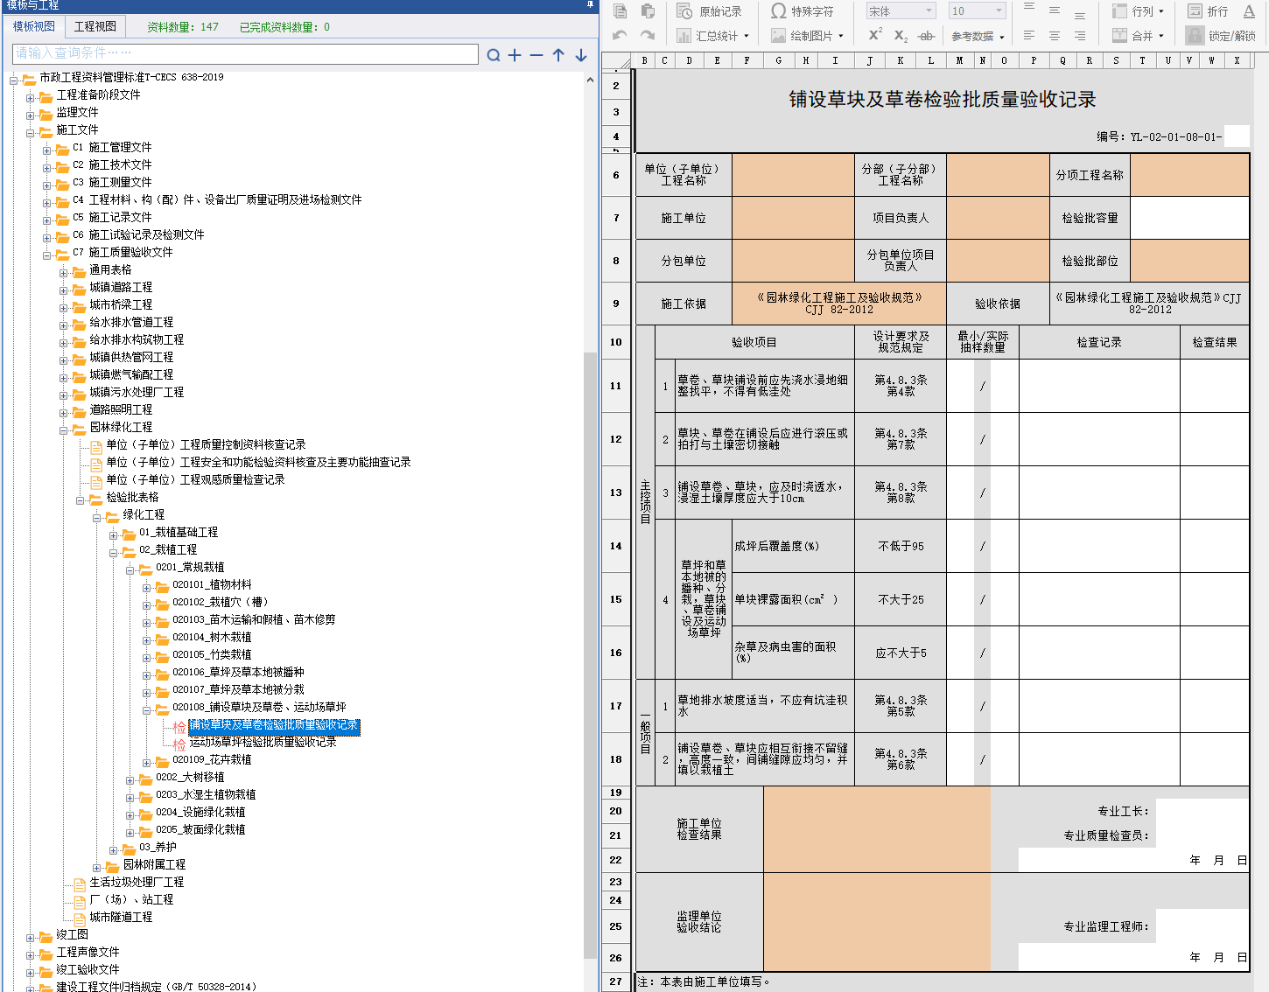This screenshot has height=992, width=1269.
Task: Open 单位（子单位）工程观感质量检查记录 document
Action: point(195,479)
